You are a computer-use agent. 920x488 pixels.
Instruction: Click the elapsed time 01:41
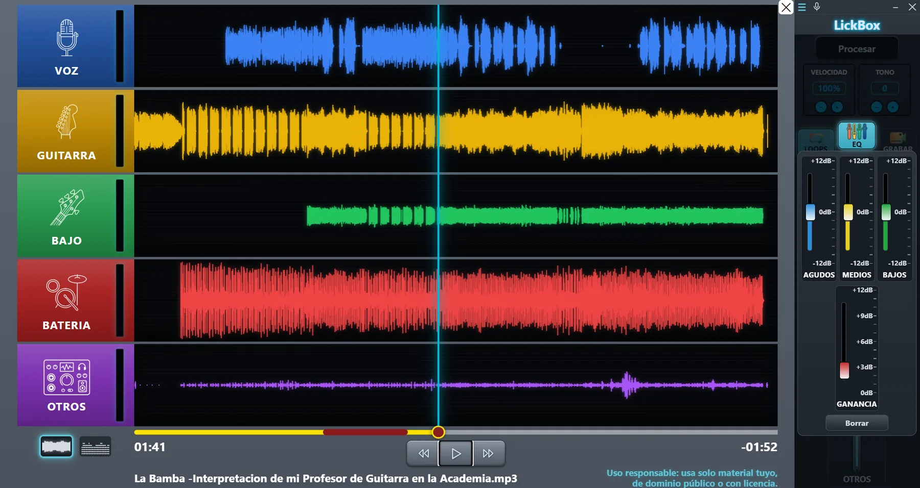(150, 447)
